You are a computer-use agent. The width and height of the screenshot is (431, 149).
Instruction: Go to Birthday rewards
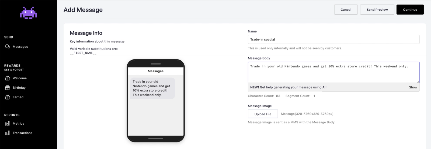point(19,88)
